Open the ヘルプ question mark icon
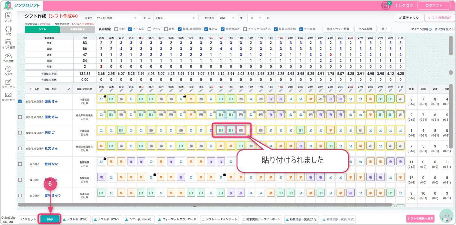456x225 pixels. [8, 70]
